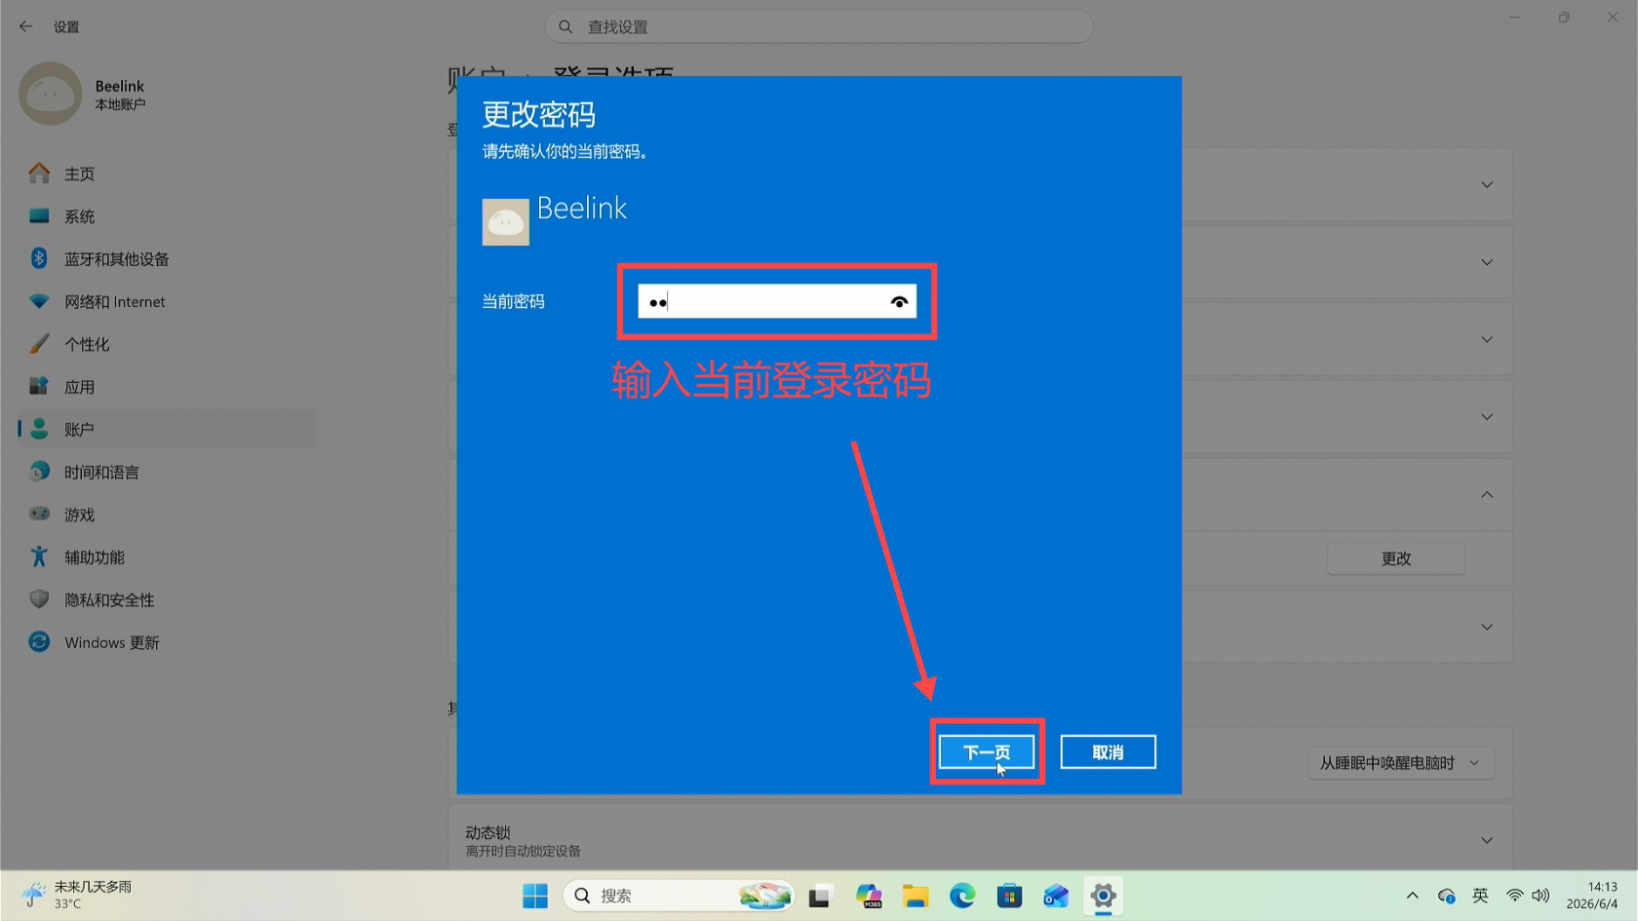The width and height of the screenshot is (1638, 921).
Task: Click the Accessibility person icon
Action: coord(39,556)
